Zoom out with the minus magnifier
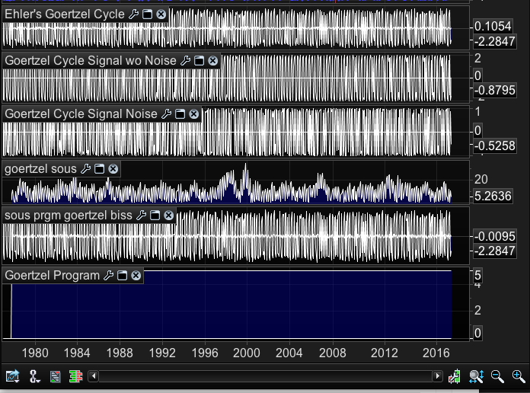 click(x=497, y=376)
